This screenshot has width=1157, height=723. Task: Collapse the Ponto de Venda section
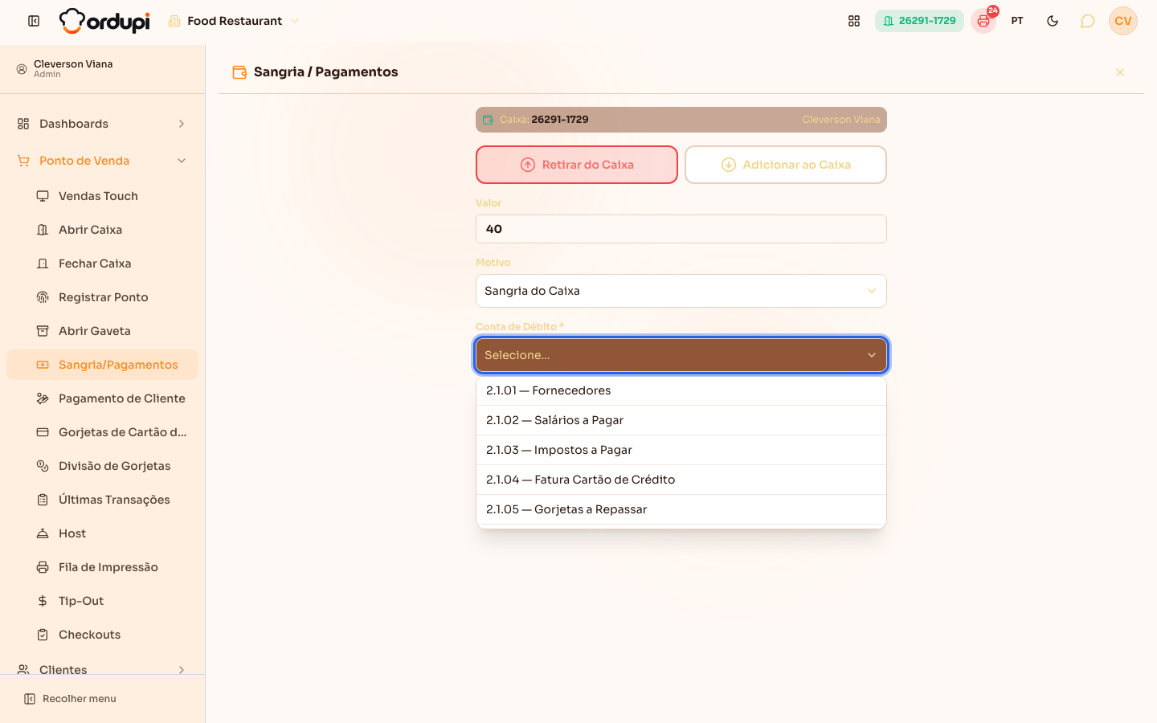tap(103, 161)
